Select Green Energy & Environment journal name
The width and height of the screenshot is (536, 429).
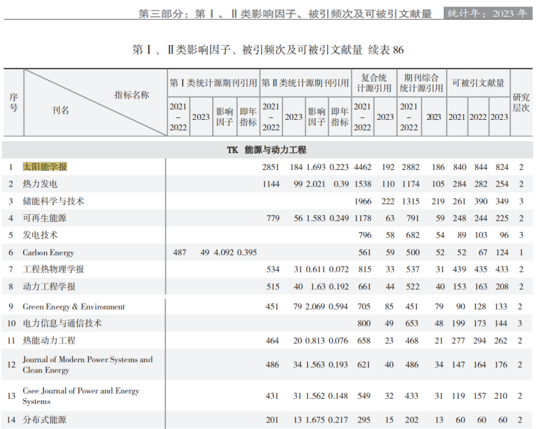[x=74, y=307]
